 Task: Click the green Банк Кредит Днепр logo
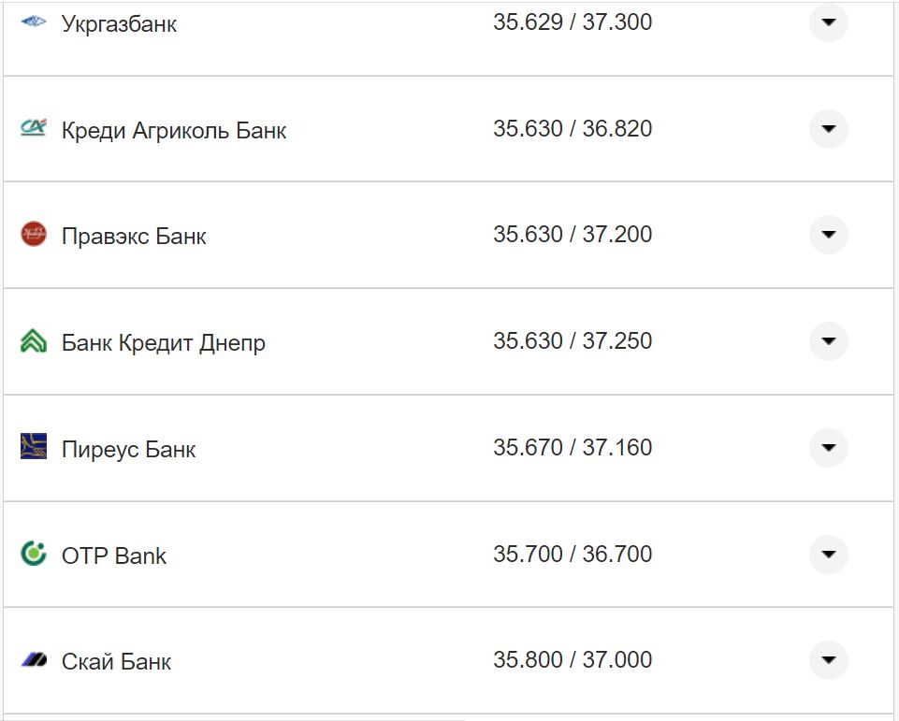pos(34,341)
